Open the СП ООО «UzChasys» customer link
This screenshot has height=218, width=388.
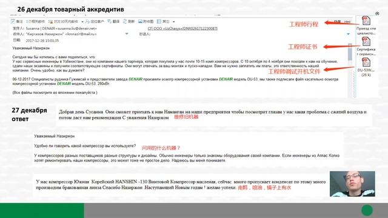pyautogui.click(x=182, y=28)
